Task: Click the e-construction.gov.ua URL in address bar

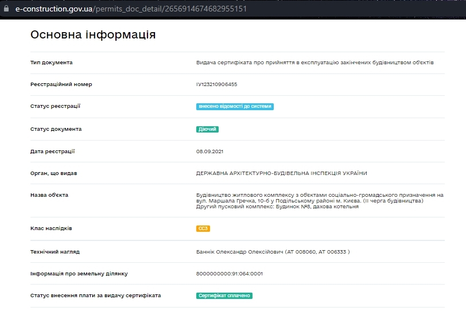Action: click(131, 9)
